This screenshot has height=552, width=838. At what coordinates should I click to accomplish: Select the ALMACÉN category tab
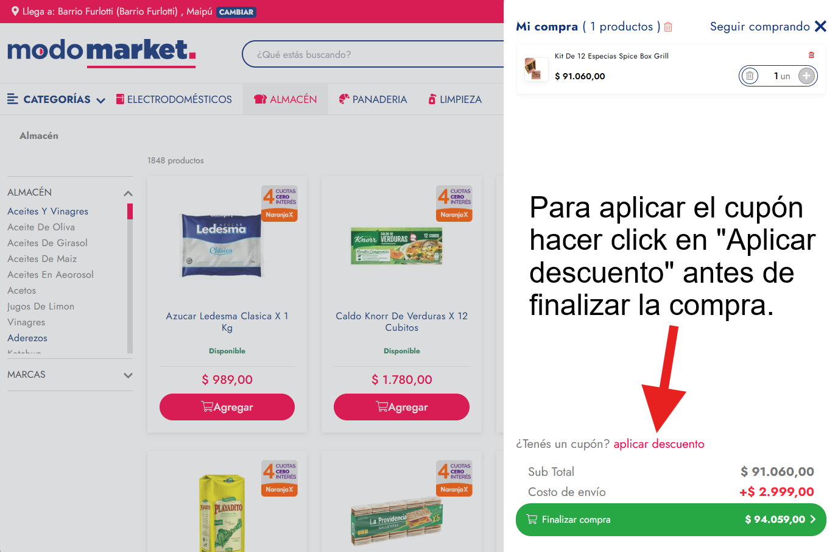click(286, 99)
